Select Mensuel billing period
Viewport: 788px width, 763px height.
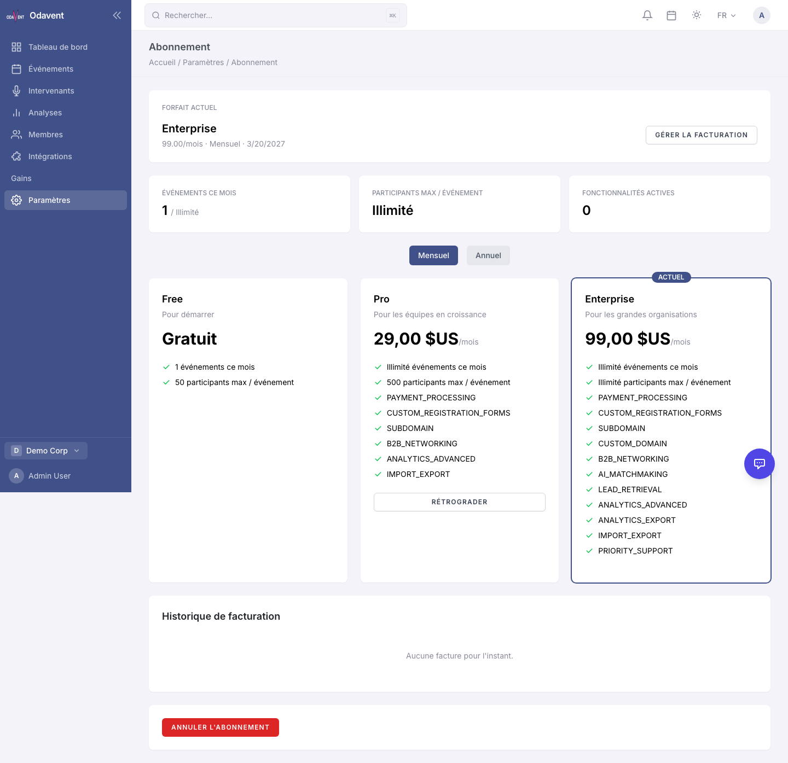[433, 255]
